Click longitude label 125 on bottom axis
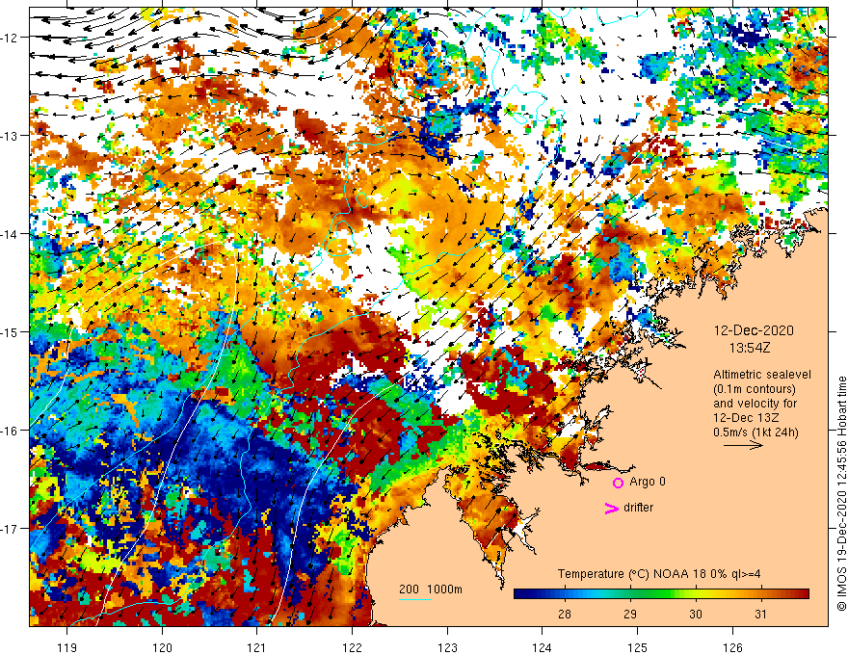The width and height of the screenshot is (848, 655). pyautogui.click(x=638, y=647)
